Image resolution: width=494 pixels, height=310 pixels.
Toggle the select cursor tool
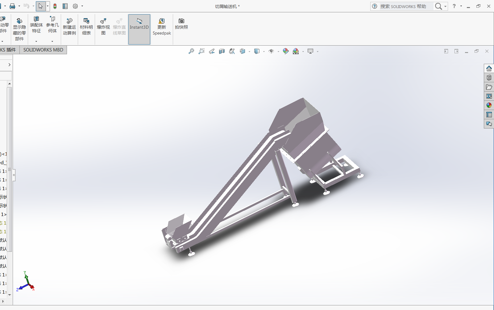point(41,6)
